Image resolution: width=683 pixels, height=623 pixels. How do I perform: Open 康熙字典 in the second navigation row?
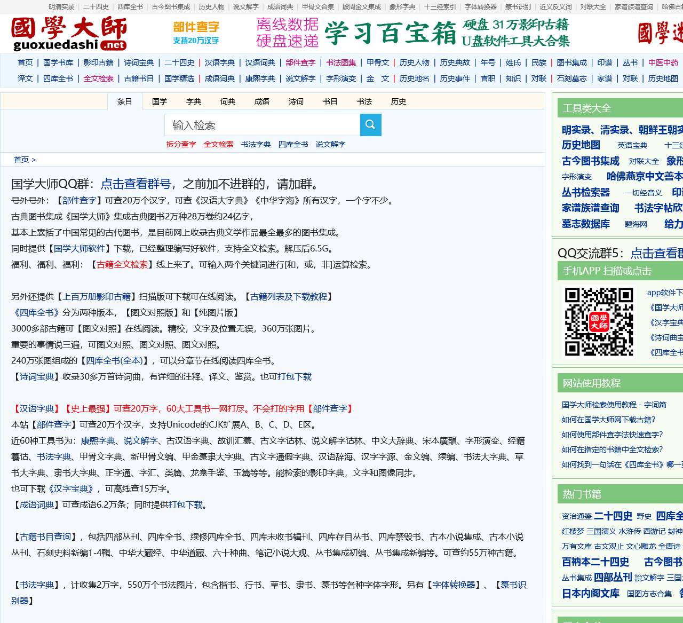(x=260, y=78)
